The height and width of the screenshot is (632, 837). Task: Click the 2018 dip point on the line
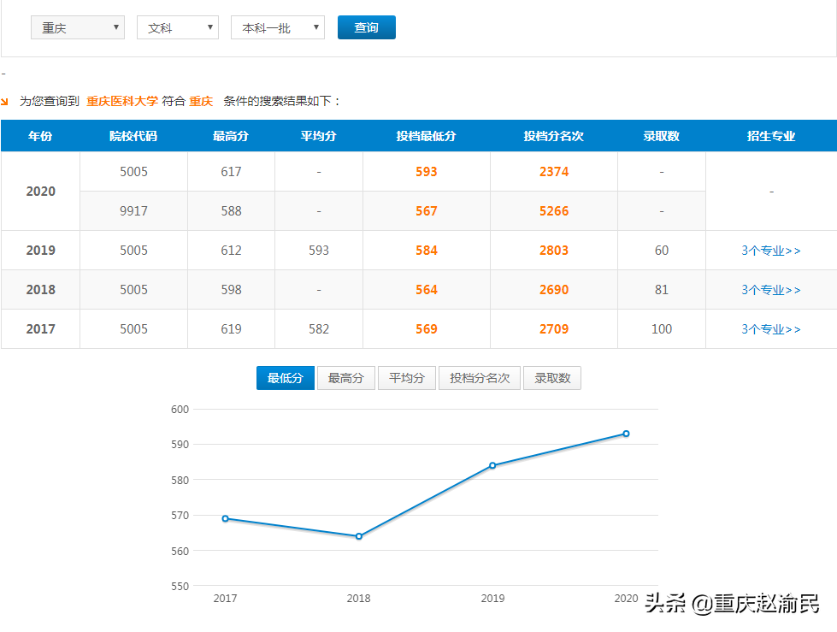pos(359,536)
